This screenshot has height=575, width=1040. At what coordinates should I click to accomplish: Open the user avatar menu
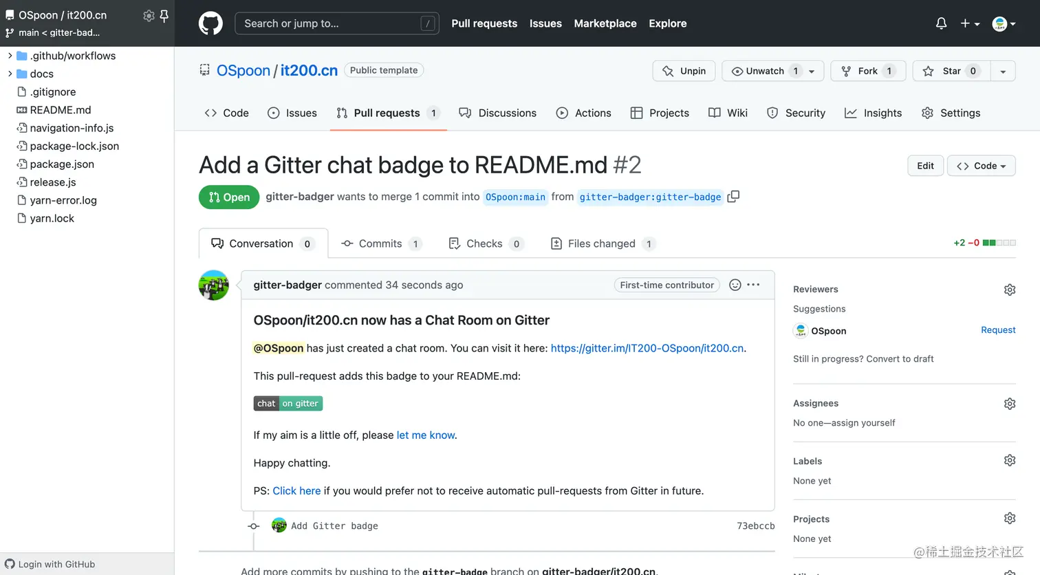pos(1004,23)
